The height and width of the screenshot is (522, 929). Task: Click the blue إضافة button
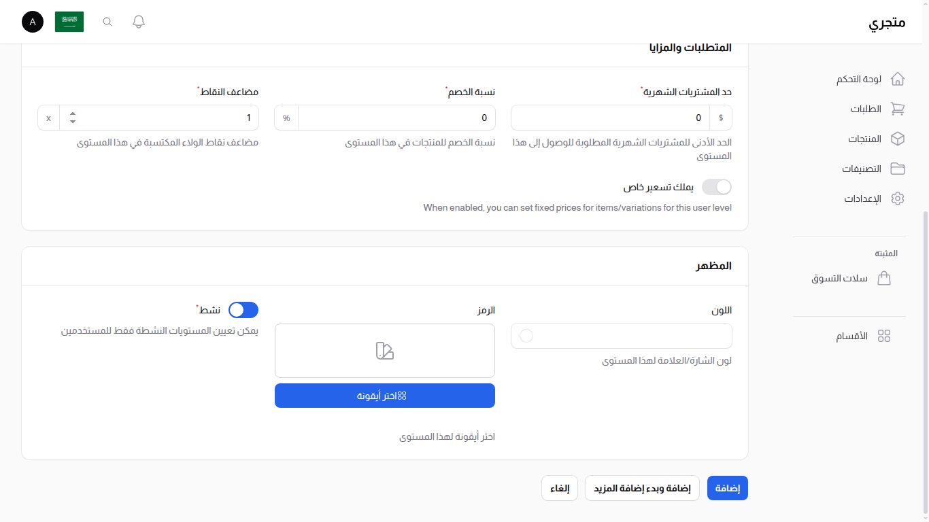(x=727, y=488)
